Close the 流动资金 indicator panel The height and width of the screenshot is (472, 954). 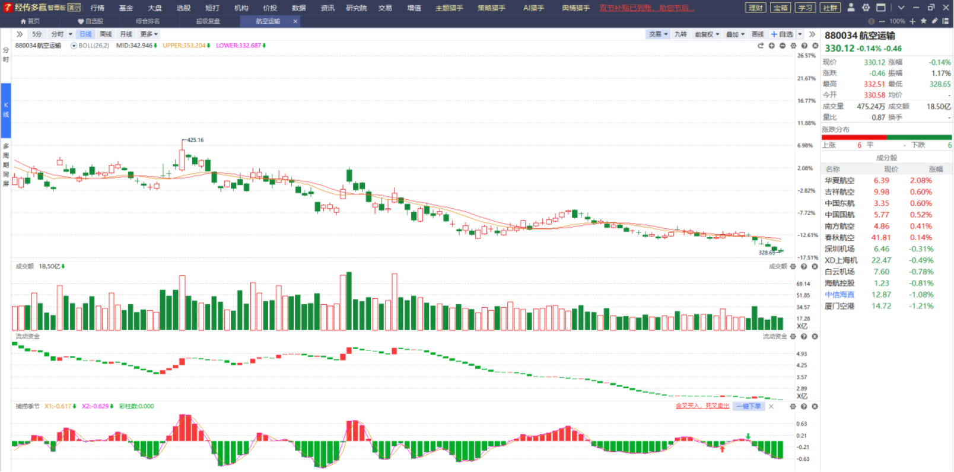point(815,337)
